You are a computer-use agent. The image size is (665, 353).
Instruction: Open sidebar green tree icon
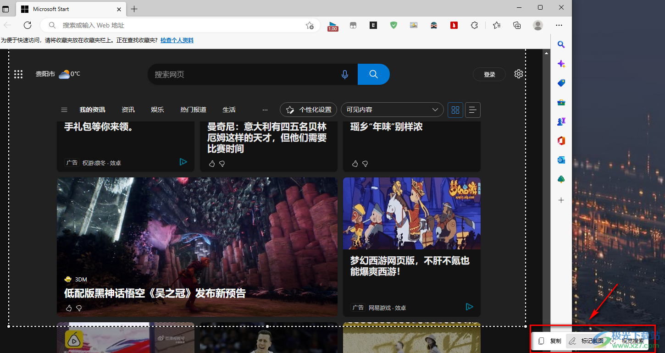561,179
